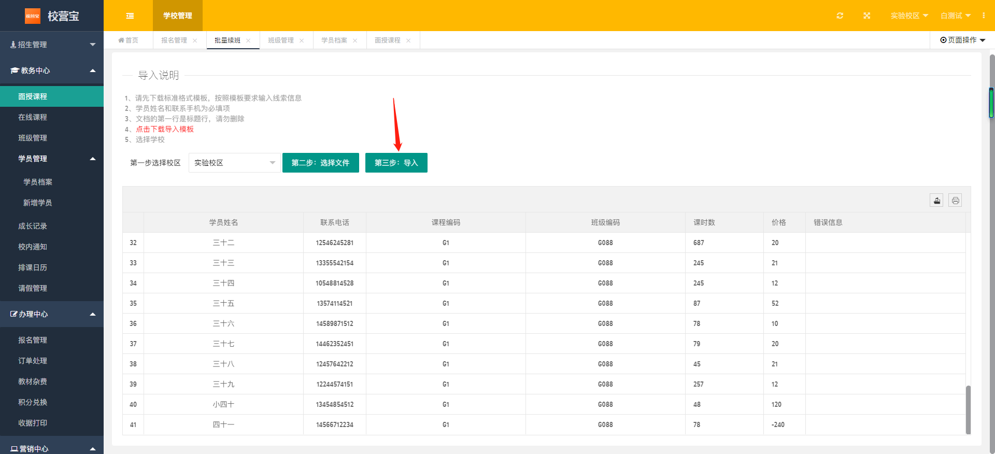The image size is (995, 454).
Task: Close the 报名管理 tab
Action: (195, 40)
